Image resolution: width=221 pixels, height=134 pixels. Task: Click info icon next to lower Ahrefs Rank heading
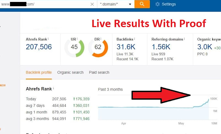click(x=53, y=88)
